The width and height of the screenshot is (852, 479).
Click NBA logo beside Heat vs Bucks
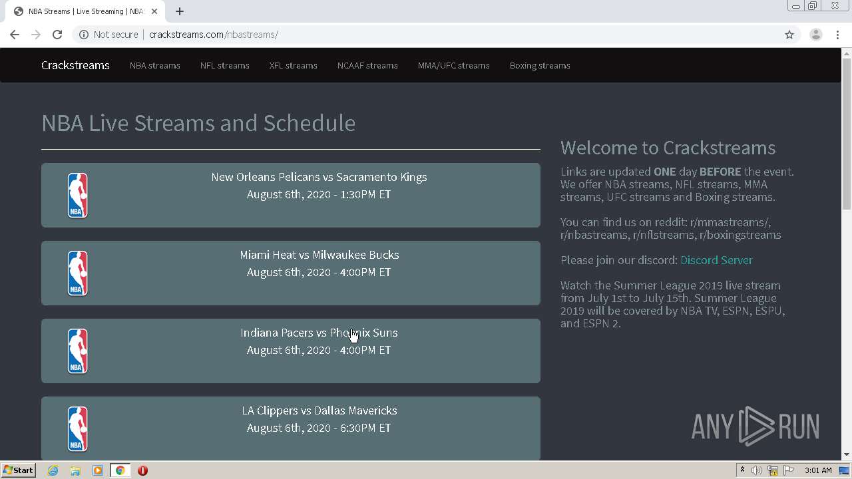tap(78, 273)
